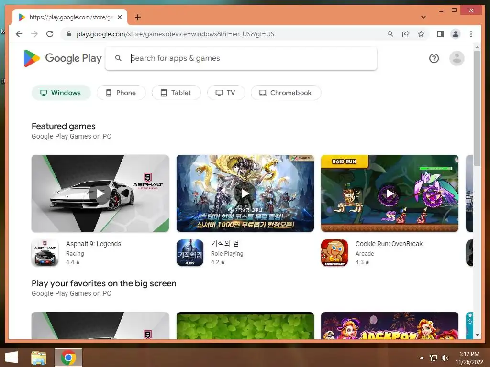Viewport: 490px width, 367px height.
Task: Bookmark this tab with the star icon
Action: pos(421,34)
